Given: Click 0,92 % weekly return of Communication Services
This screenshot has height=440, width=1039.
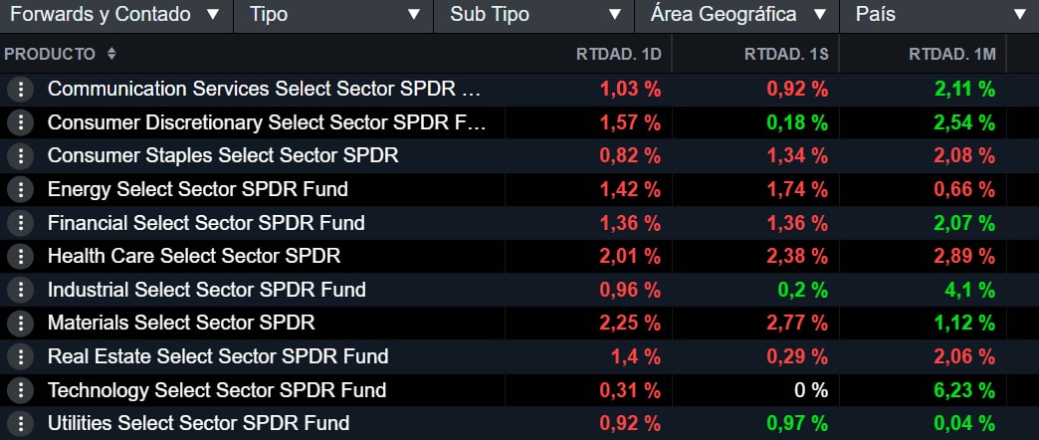Looking at the screenshot, I should (797, 90).
